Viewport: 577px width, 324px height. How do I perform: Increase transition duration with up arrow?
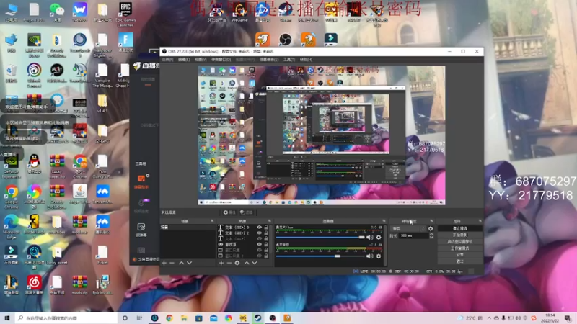point(431,234)
